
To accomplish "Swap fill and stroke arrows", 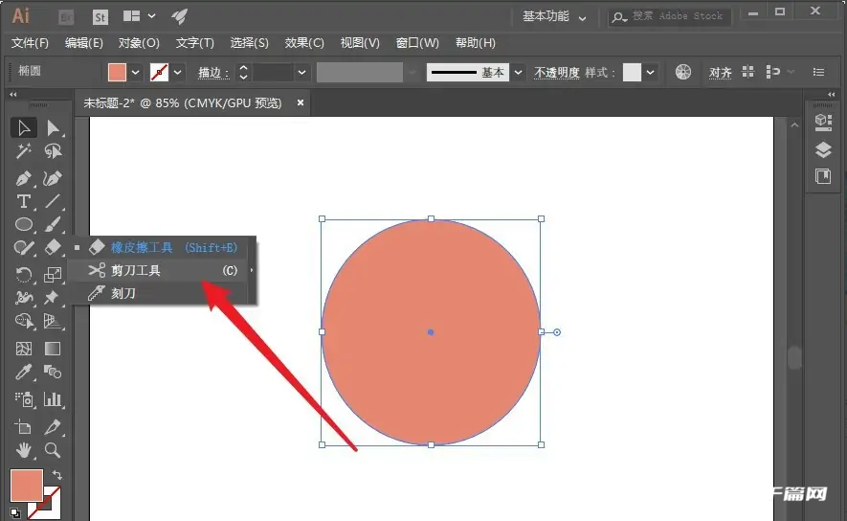I will (56, 475).
